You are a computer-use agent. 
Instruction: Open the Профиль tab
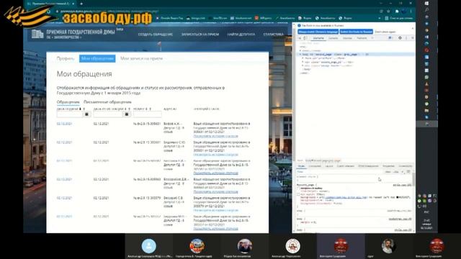[x=66, y=58]
